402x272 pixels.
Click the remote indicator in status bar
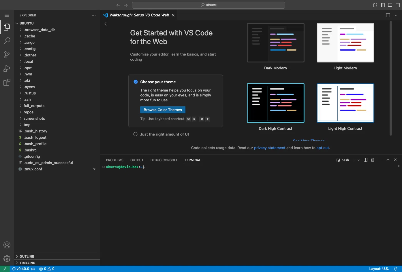pyautogui.click(x=5, y=269)
